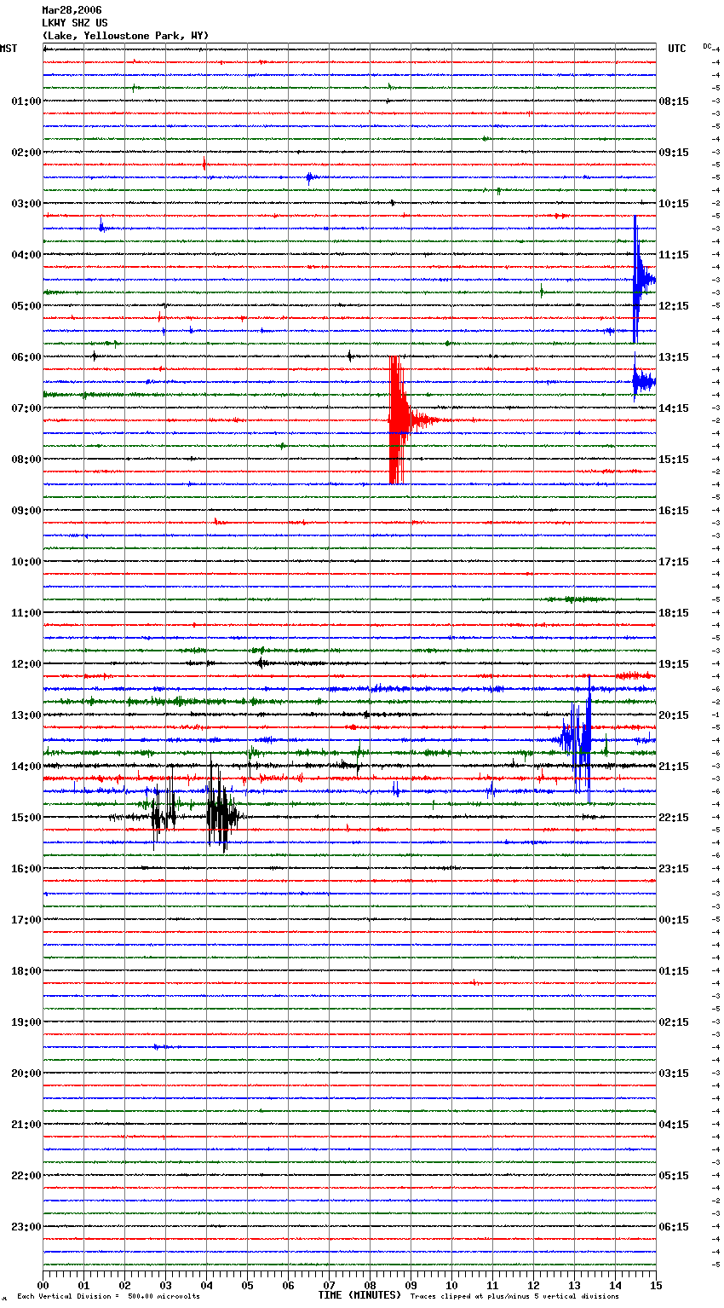Click minute axis tick label 06
The height and width of the screenshot is (1308, 724).
(288, 1285)
